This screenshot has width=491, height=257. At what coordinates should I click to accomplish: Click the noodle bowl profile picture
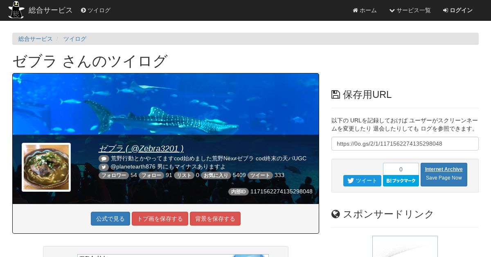tap(46, 167)
